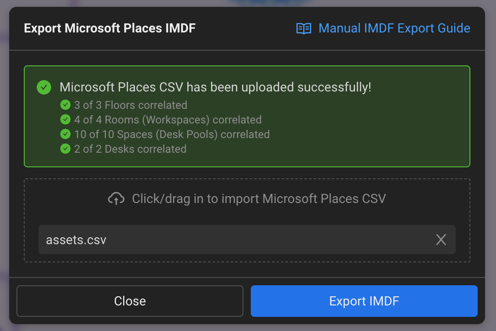Click the open-book icon beside Manual IMDF Export Guide
The height and width of the screenshot is (331, 496).
(303, 28)
